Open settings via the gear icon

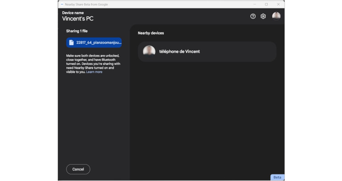point(263,16)
